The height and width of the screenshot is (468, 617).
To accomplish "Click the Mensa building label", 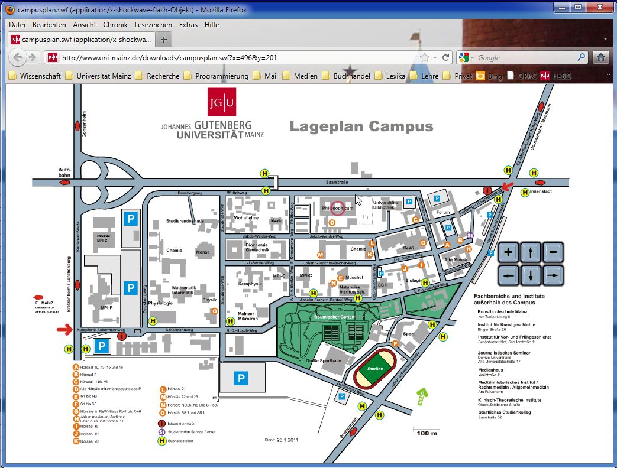I will click(x=203, y=252).
